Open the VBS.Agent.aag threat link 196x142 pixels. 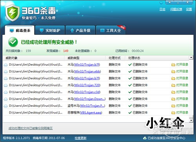91,113
